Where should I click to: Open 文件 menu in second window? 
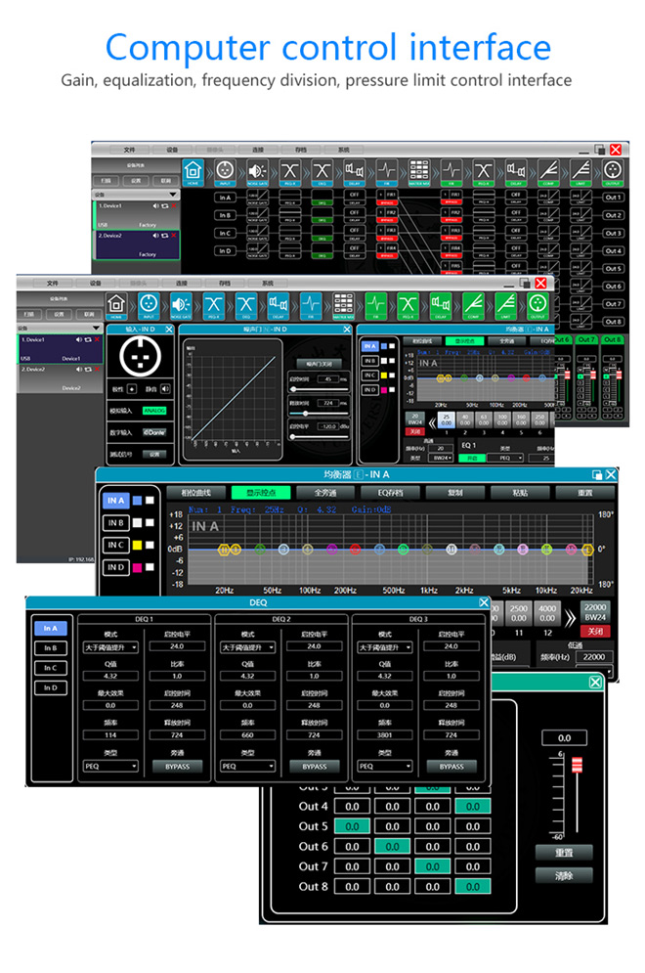point(53,284)
